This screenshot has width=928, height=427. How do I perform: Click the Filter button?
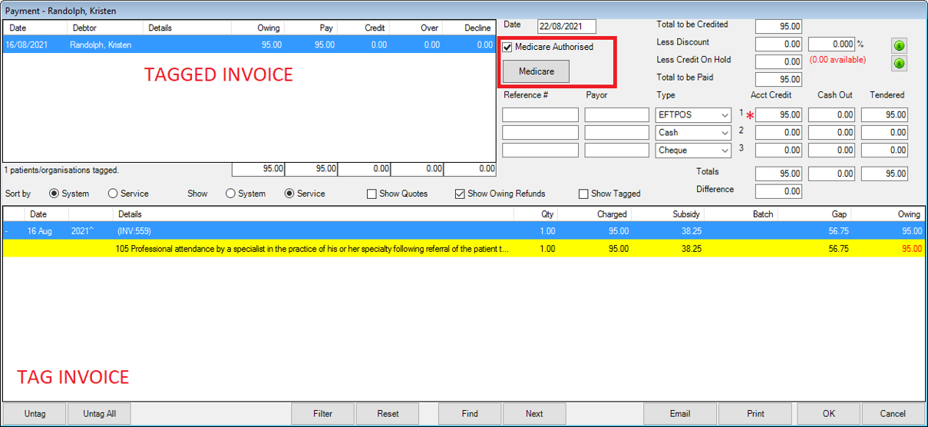323,413
